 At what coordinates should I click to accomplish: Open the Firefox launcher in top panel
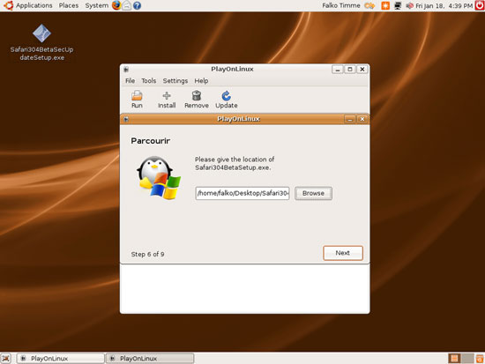116,5
